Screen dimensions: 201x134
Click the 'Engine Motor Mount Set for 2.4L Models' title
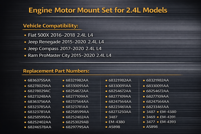click(x=98, y=10)
